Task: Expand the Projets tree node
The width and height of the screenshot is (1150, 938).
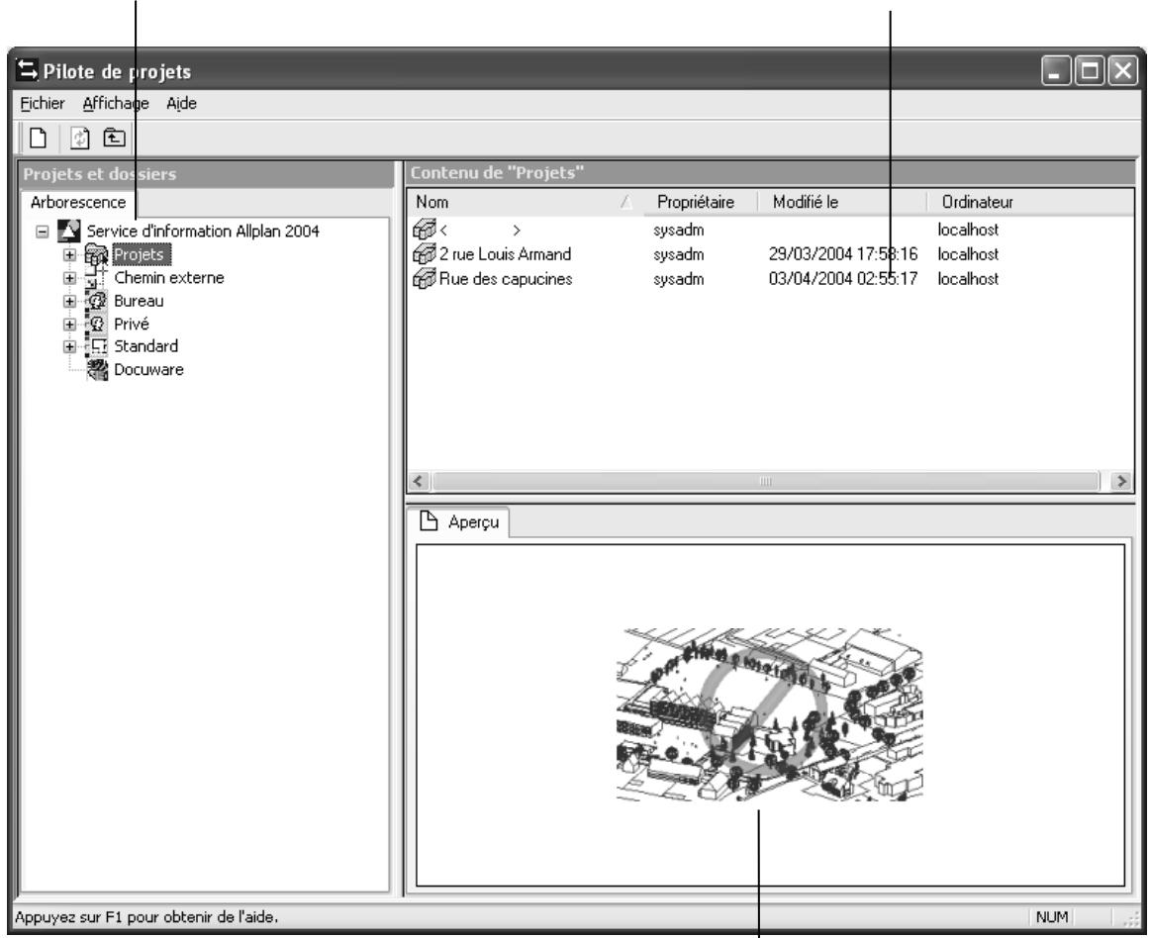Action: pyautogui.click(x=69, y=255)
